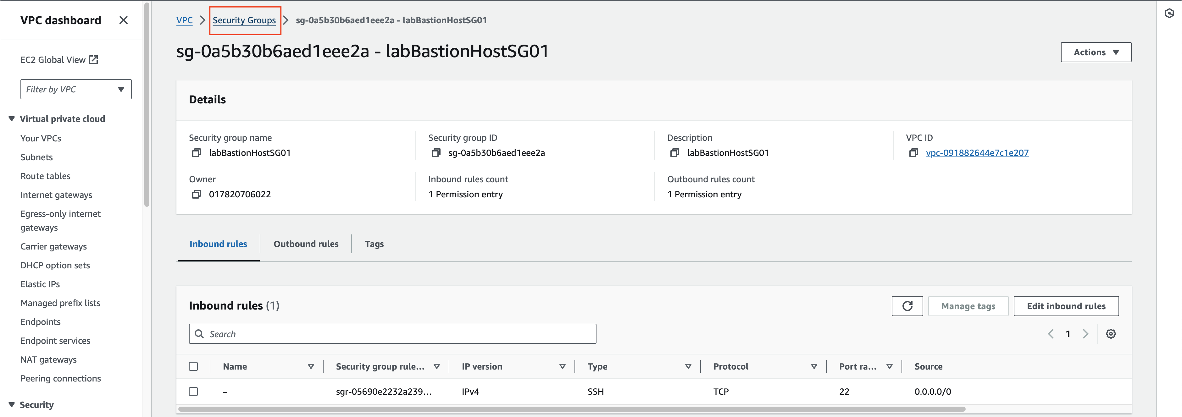Go to previous page of rules
Screen dimensions: 1182x417
(x=1051, y=334)
